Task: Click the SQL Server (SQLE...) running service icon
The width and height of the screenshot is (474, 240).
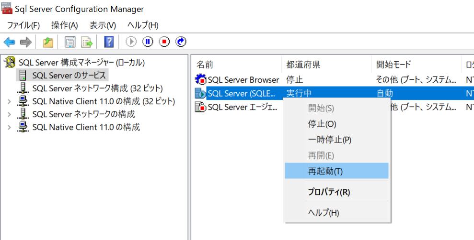Action: [x=201, y=94]
